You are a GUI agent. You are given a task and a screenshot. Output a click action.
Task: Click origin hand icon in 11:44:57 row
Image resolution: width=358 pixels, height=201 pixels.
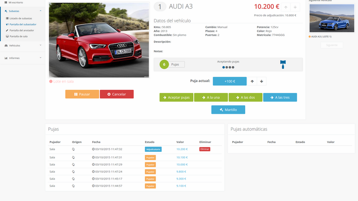73,186
